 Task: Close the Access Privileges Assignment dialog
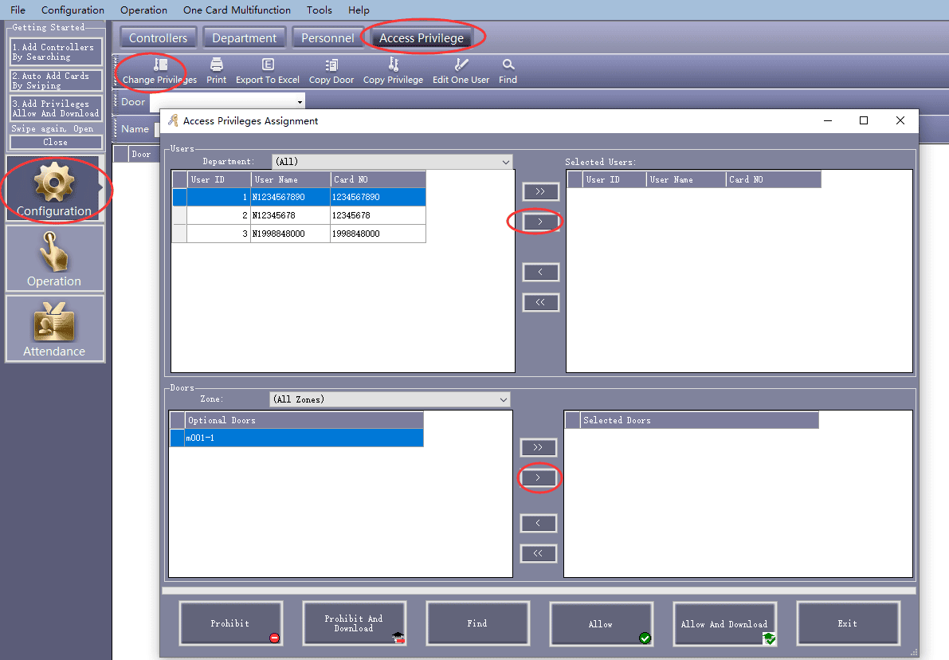tap(900, 120)
